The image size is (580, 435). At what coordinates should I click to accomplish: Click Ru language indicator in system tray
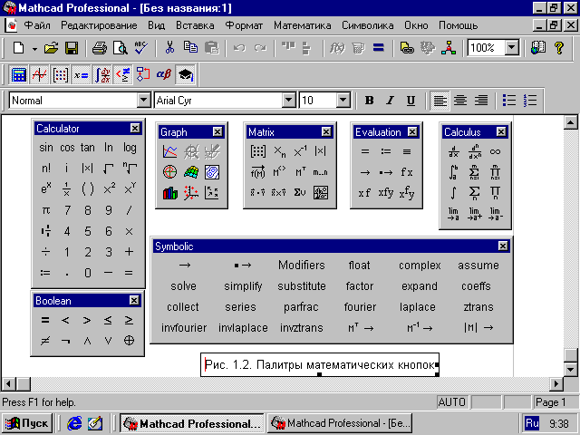pos(532,423)
